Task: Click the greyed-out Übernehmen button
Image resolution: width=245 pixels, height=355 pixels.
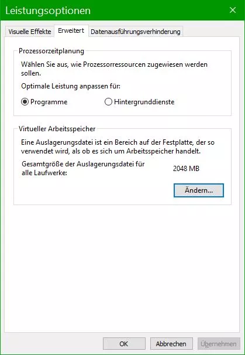Action: tap(219, 344)
